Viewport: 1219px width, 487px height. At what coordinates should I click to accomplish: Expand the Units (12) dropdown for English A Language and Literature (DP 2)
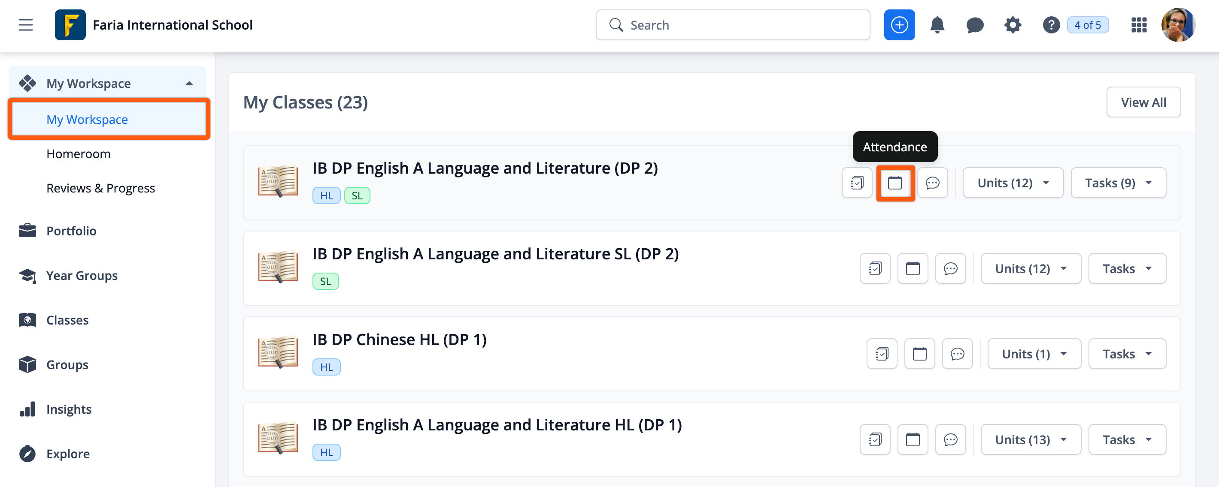[1013, 183]
